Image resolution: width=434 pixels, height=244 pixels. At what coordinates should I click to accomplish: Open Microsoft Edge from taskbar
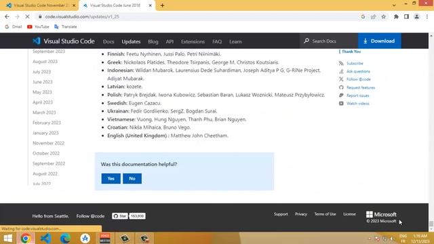pos(65,238)
